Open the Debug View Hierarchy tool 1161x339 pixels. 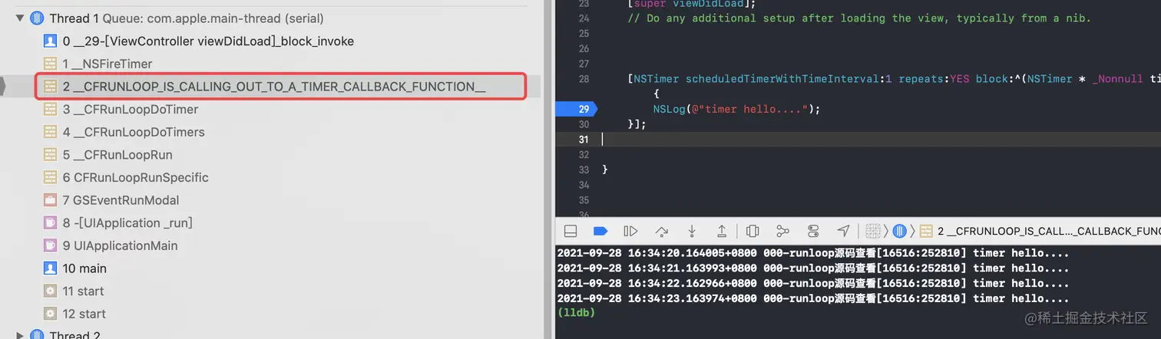[752, 231]
